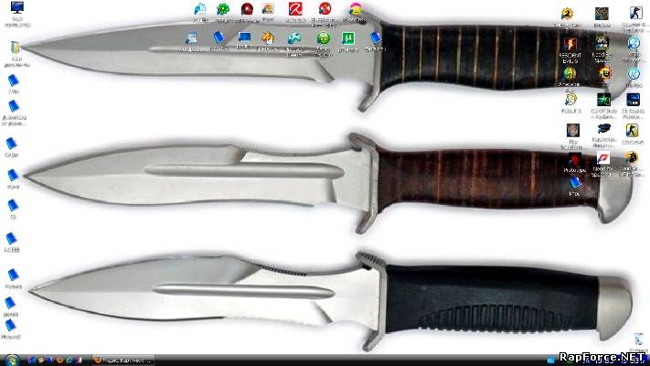Open the face portrait game shortcut
The width and height of the screenshot is (650, 366).
coord(573,131)
